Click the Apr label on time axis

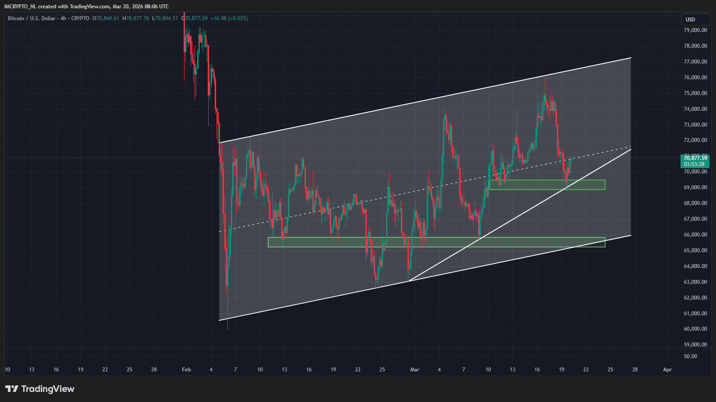click(x=667, y=370)
